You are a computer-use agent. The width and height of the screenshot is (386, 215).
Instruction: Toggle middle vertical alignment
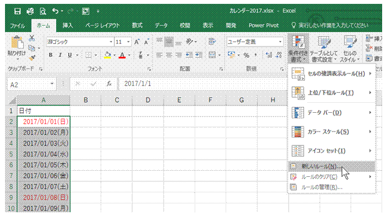tap(169, 42)
